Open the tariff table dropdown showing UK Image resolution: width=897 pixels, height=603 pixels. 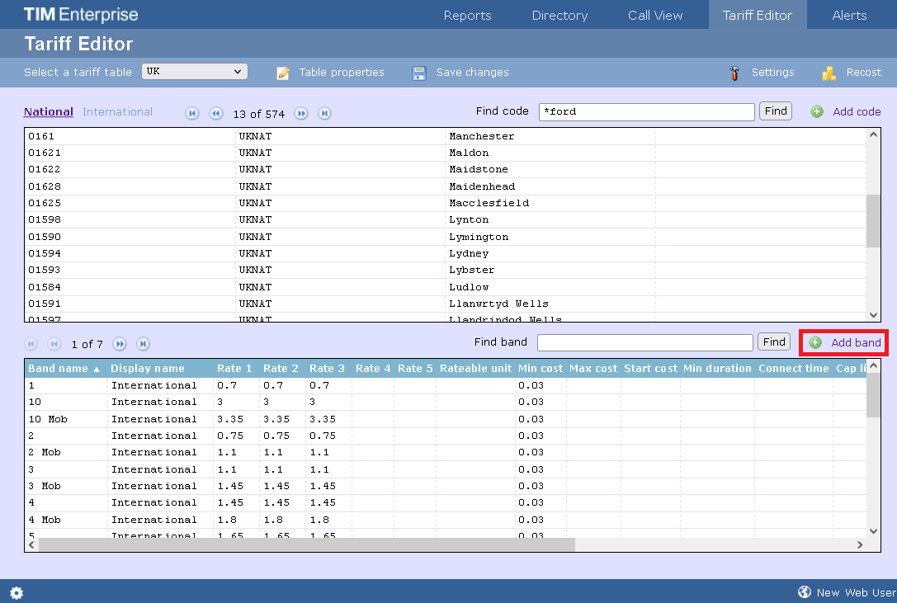pos(195,72)
